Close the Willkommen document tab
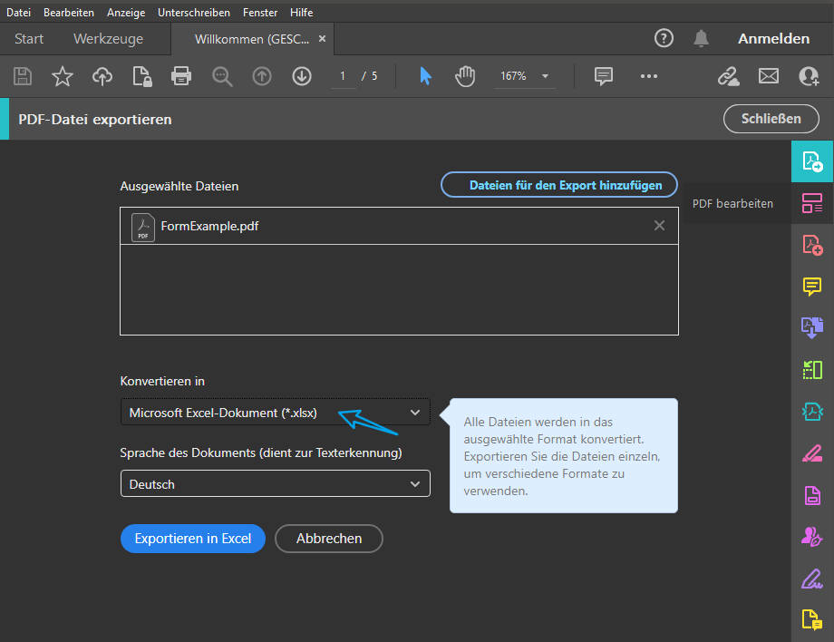The width and height of the screenshot is (834, 642). (322, 39)
